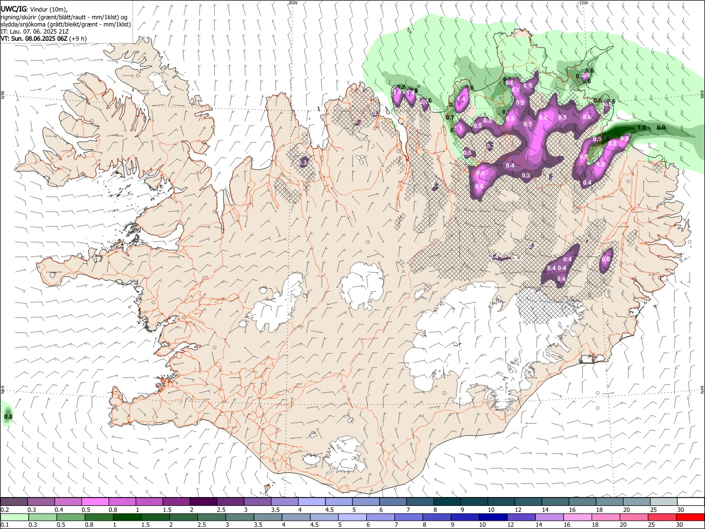Click the 'VT: Sun. 08.06.2025 06Z (+9 h)' line
The width and height of the screenshot is (705, 529).
tap(44, 39)
